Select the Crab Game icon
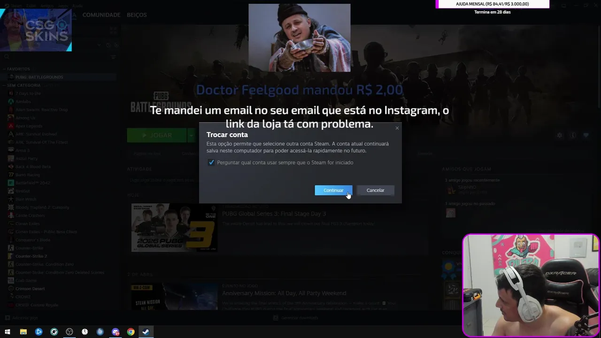Viewport: 601px width, 338px height. point(11,280)
